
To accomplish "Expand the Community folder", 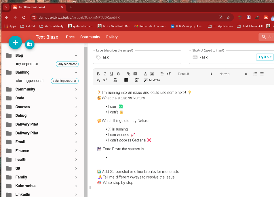I will tap(76, 89).
